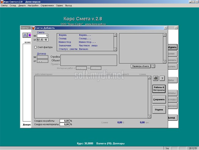Click the Валюта (F8): Доллары text

pyautogui.click(x=111, y=143)
